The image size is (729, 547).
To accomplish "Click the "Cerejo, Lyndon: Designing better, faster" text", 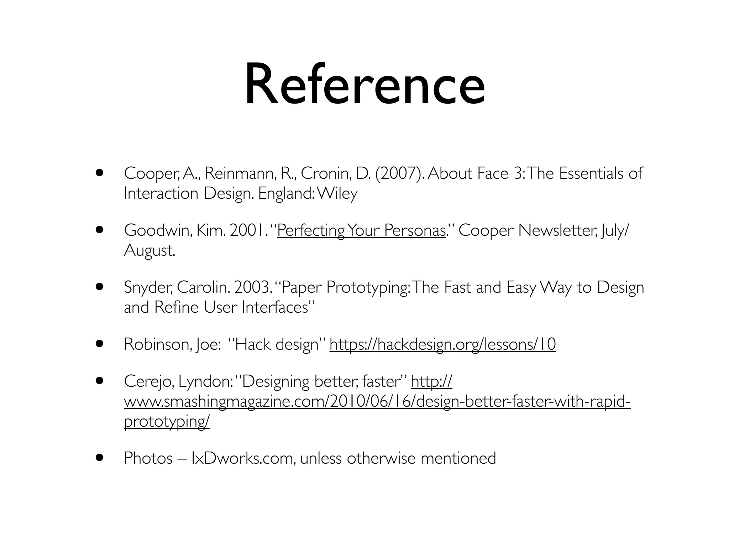I will [265, 382].
